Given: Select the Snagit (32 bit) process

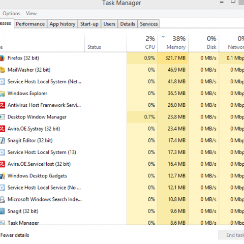Looking at the screenshot, I should point(122,211).
